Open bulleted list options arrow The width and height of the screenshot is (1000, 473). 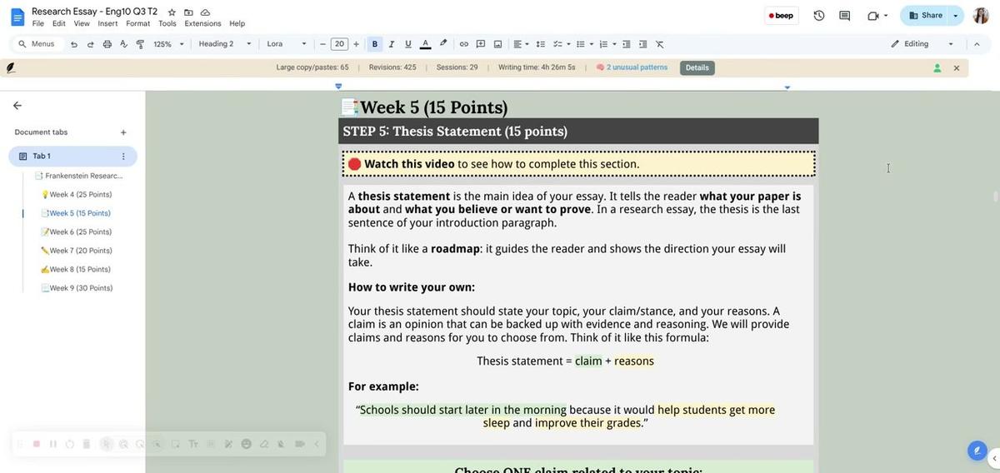coord(592,44)
